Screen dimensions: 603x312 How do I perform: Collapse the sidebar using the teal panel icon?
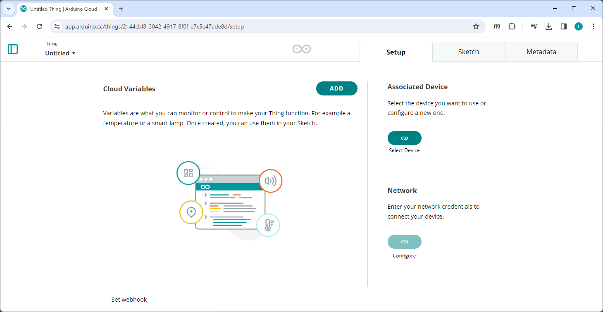[13, 49]
